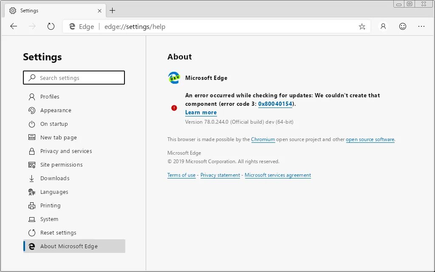The width and height of the screenshot is (435, 272).
Task: Open the Chromium project link
Action: [263, 139]
